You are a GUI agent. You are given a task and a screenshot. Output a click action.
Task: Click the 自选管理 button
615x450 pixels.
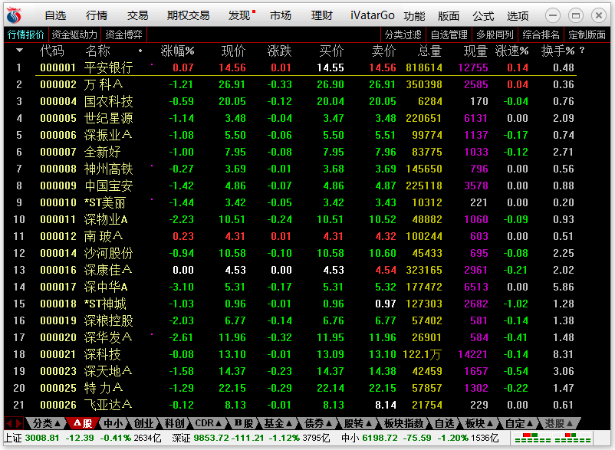pyautogui.click(x=449, y=35)
